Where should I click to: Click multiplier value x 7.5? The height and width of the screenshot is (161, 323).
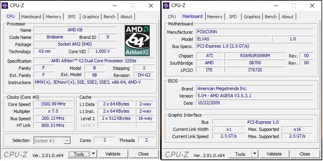pyautogui.click(x=53, y=111)
